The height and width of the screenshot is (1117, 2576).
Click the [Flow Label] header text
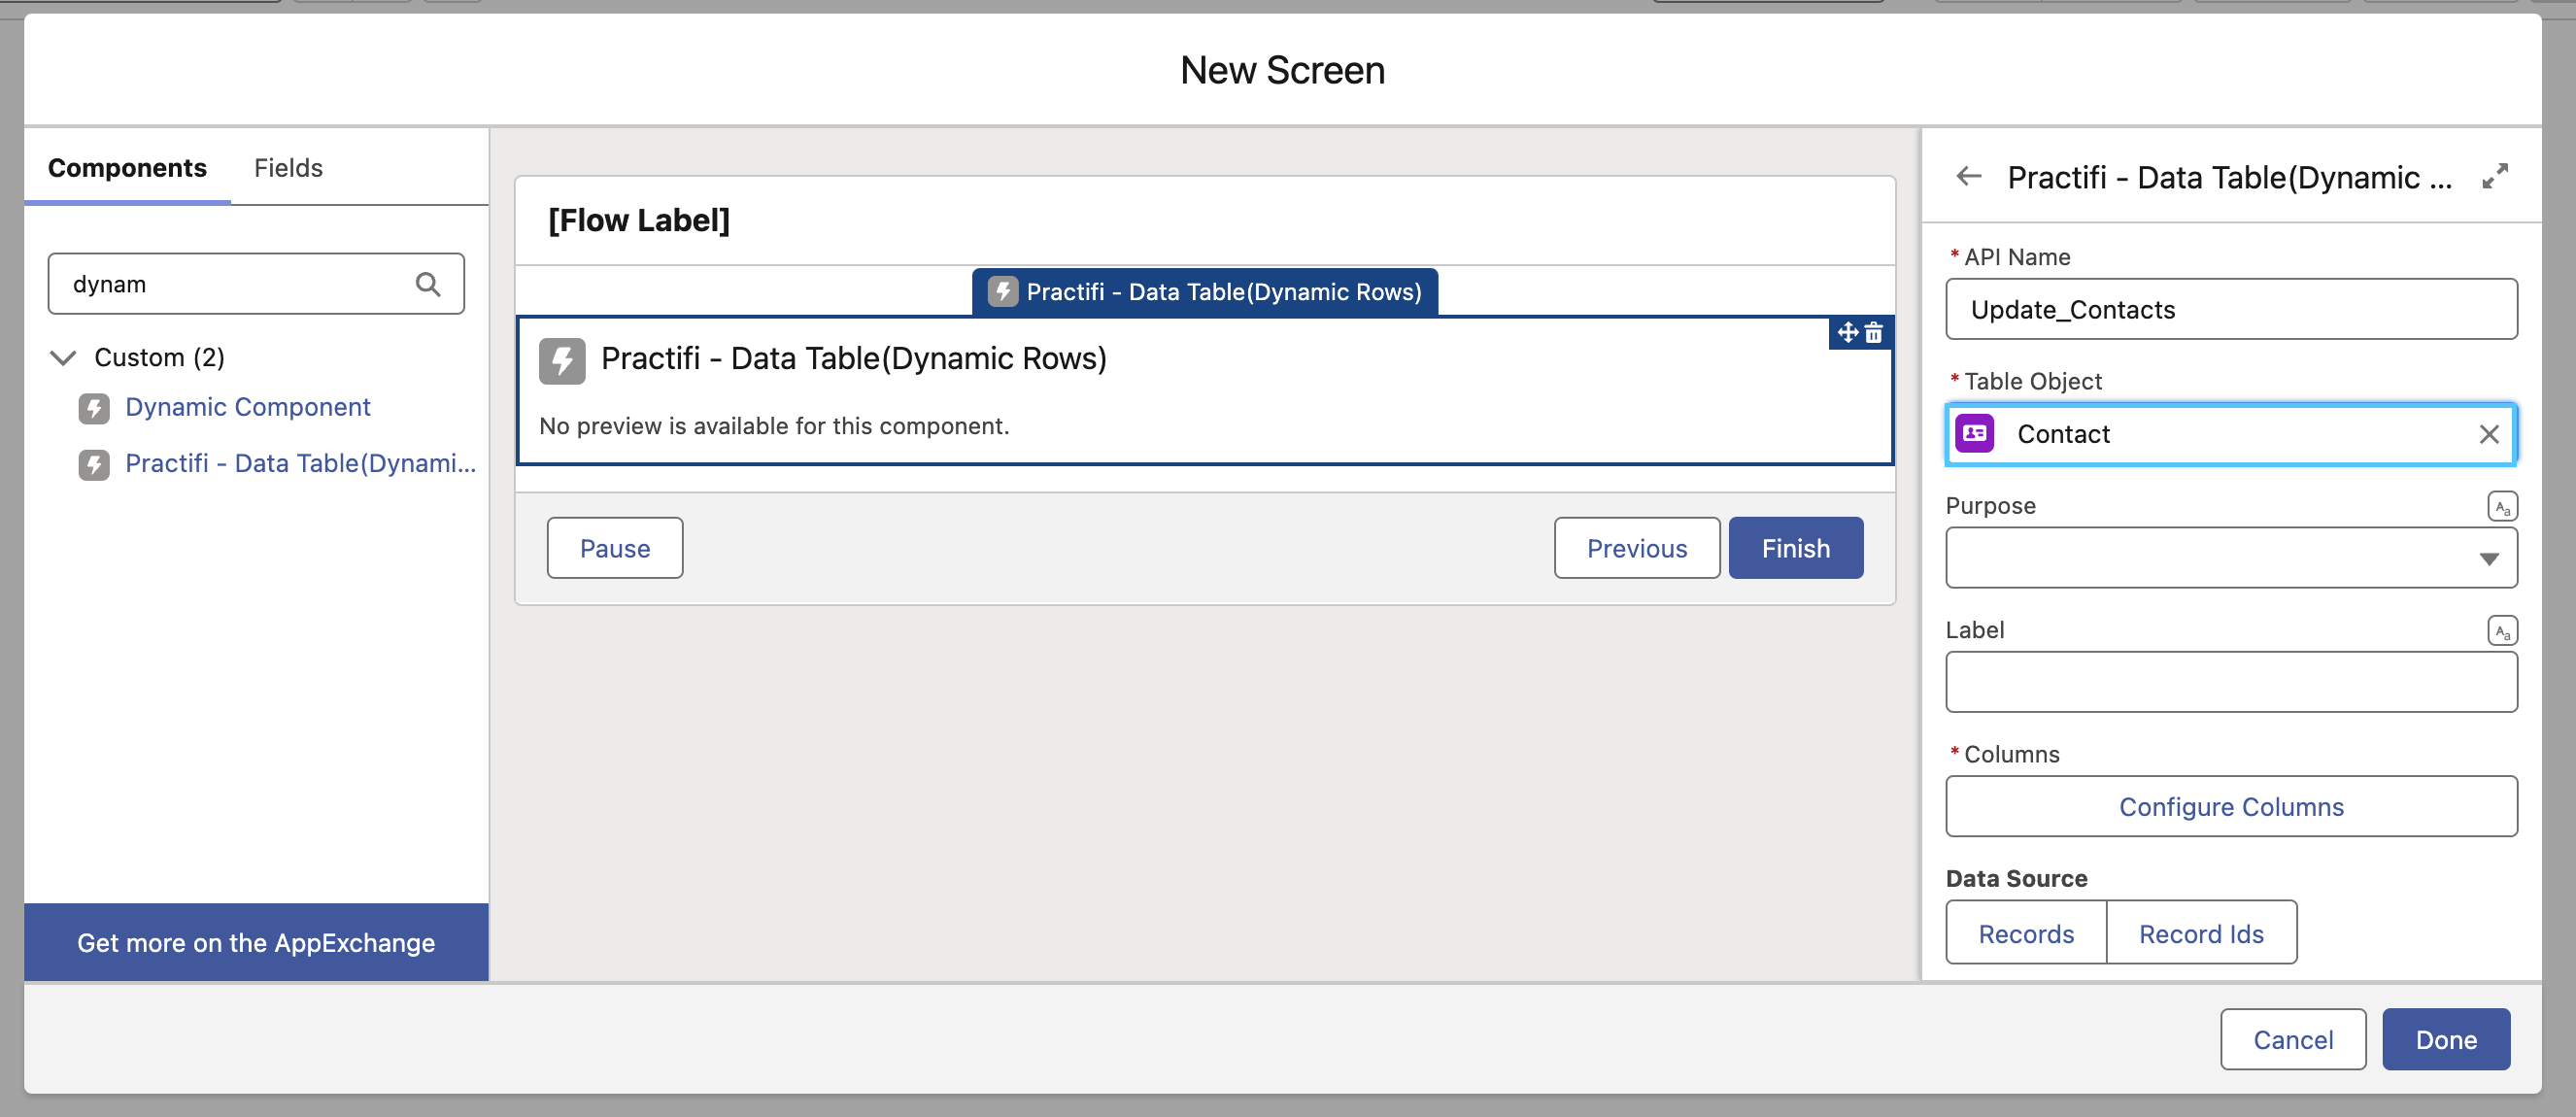click(x=639, y=220)
